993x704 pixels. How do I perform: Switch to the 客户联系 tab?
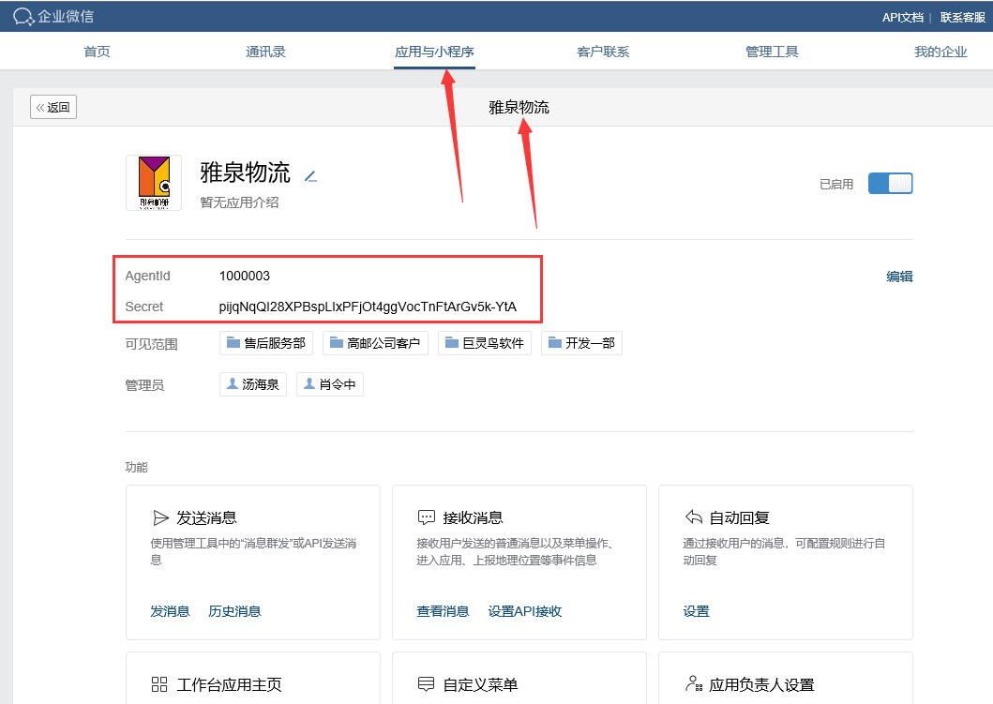(603, 52)
